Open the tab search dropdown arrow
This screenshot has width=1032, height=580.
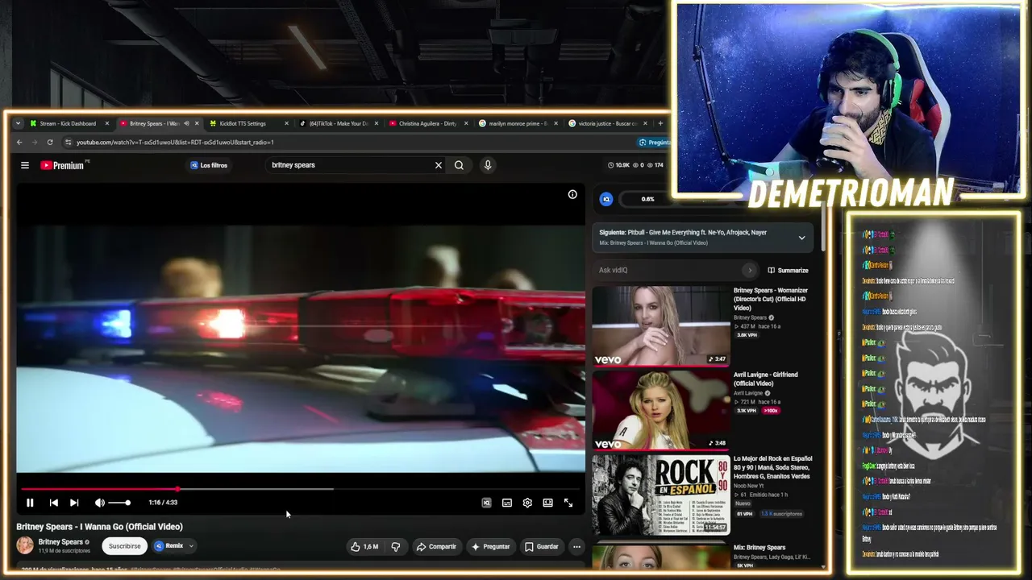tap(18, 123)
